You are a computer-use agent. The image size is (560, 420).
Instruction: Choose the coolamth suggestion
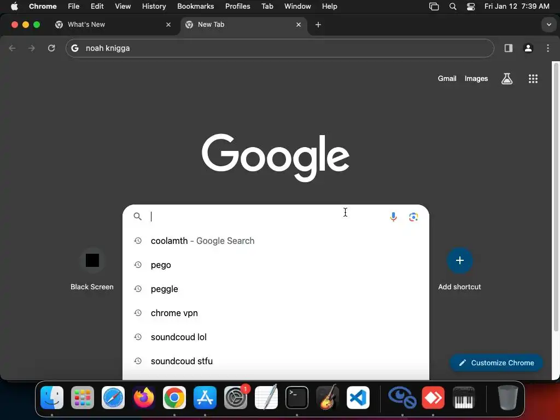tap(276, 241)
